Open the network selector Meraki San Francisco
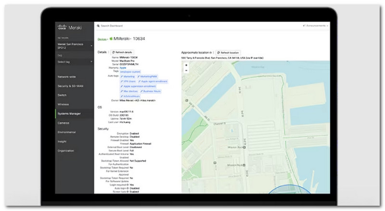The height and width of the screenshot is (211, 385). 75,46
